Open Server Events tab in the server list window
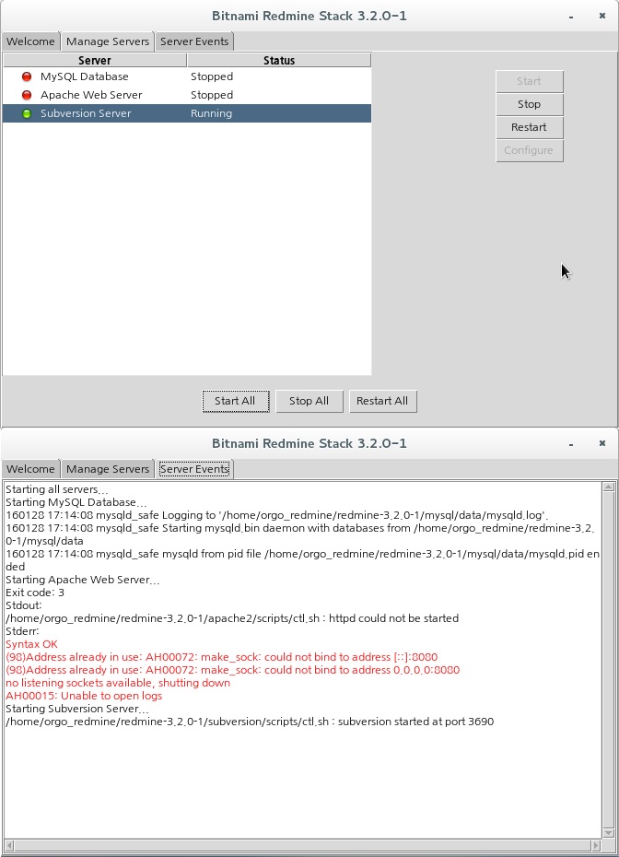This screenshot has height=857, width=619. click(x=193, y=41)
